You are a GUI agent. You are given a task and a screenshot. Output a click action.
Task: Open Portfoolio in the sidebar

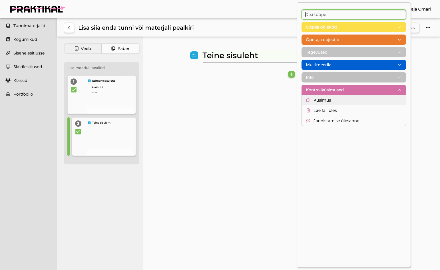tap(29, 94)
